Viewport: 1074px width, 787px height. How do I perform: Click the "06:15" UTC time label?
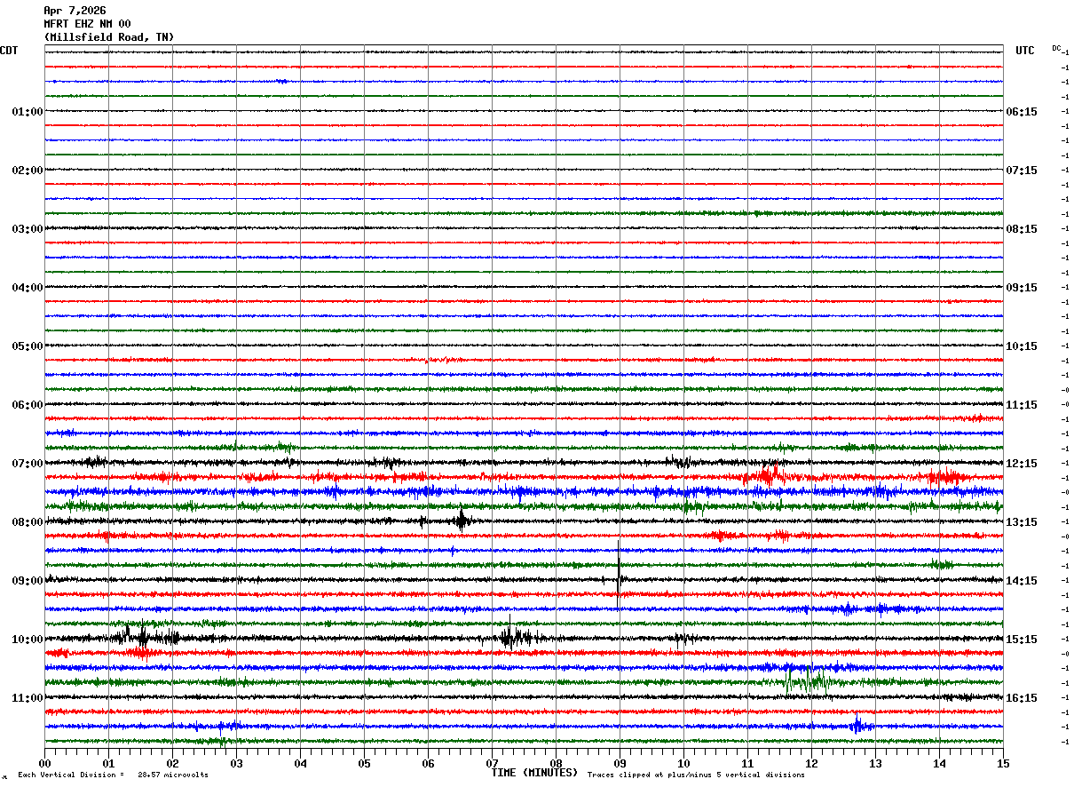pos(1021,112)
